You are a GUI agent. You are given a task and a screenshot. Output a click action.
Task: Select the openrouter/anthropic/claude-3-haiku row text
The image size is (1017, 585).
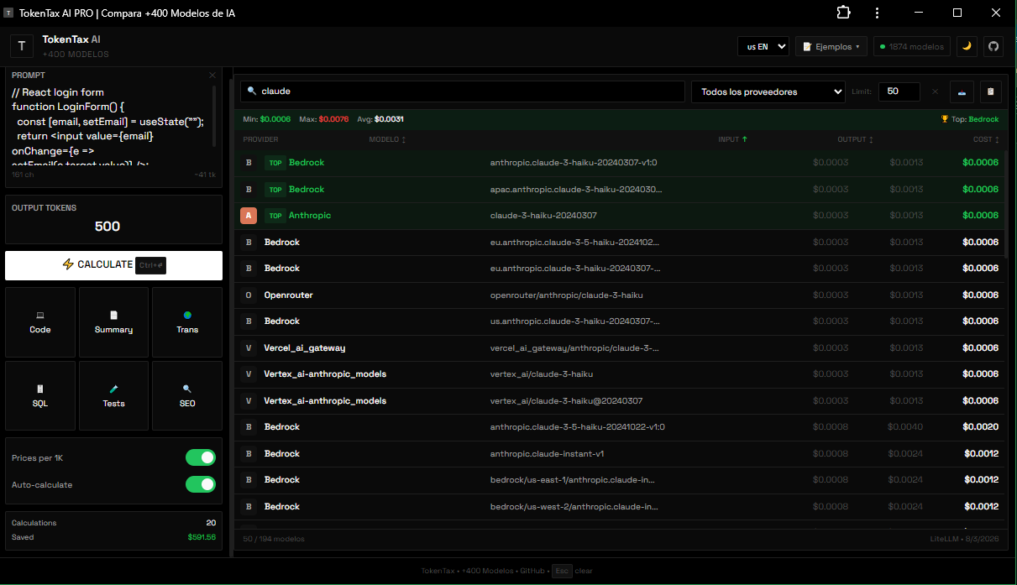point(567,295)
